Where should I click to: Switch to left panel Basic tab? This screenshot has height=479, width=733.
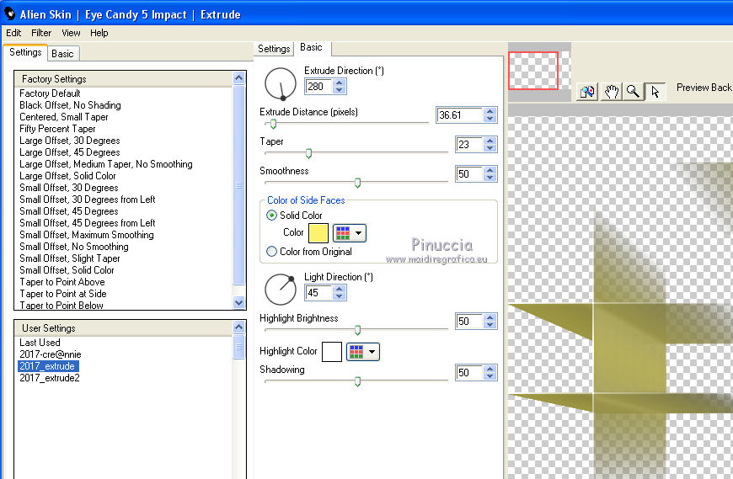(x=62, y=54)
